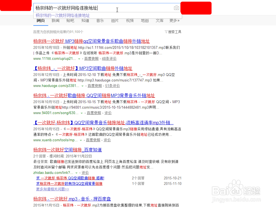The image size is (276, 209).
Task: Click the camera image-search icon
Action: point(176,8)
